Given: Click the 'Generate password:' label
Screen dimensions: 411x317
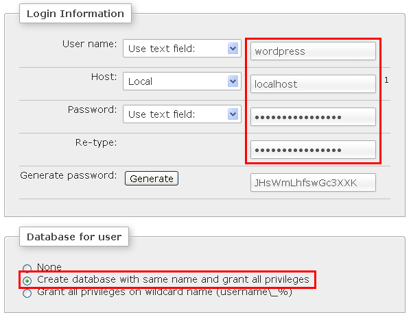Looking at the screenshot, I should point(69,175).
